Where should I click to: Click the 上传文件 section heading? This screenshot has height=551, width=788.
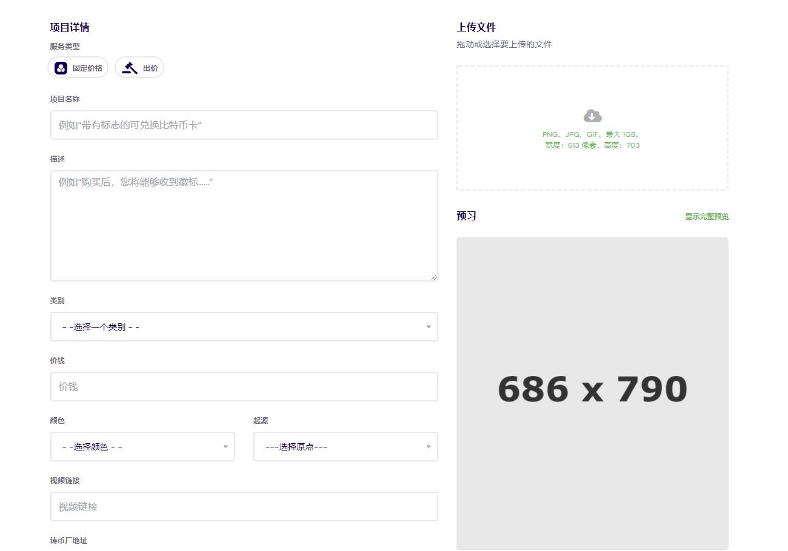[476, 28]
